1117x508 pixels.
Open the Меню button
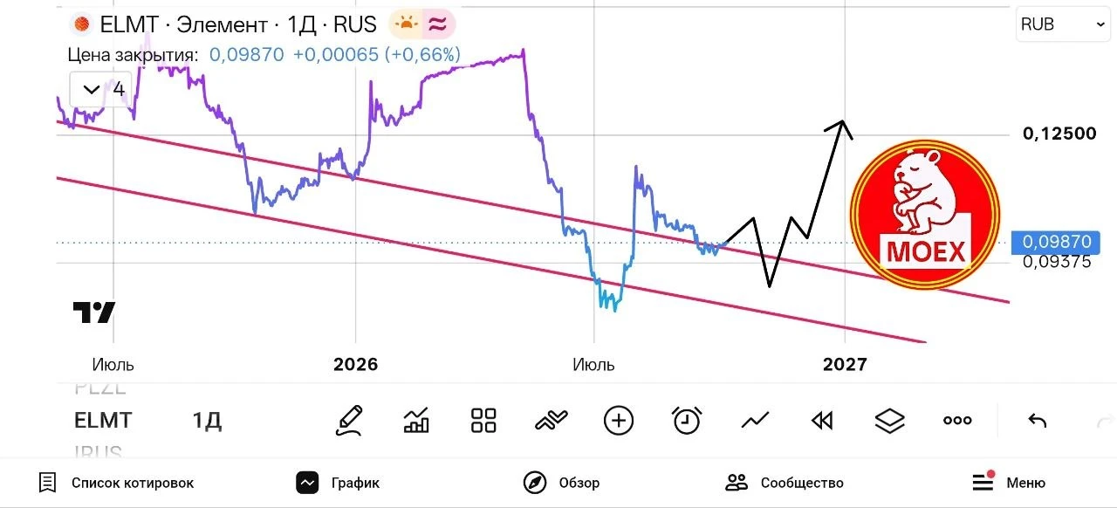[x=1009, y=482]
